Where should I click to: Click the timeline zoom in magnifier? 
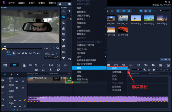(144, 70)
